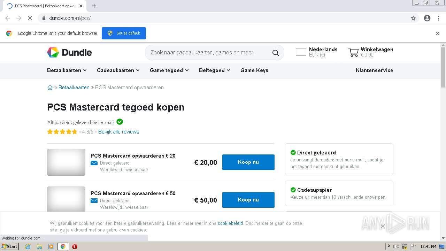
Task: Go back in browser history
Action: (x=8, y=18)
